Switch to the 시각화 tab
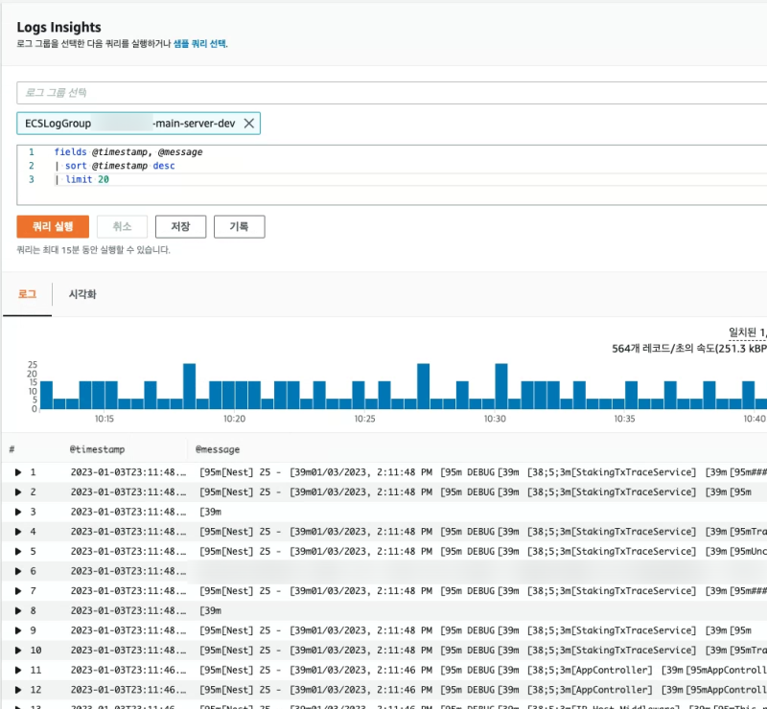Screen dimensions: 767x709 coord(82,294)
